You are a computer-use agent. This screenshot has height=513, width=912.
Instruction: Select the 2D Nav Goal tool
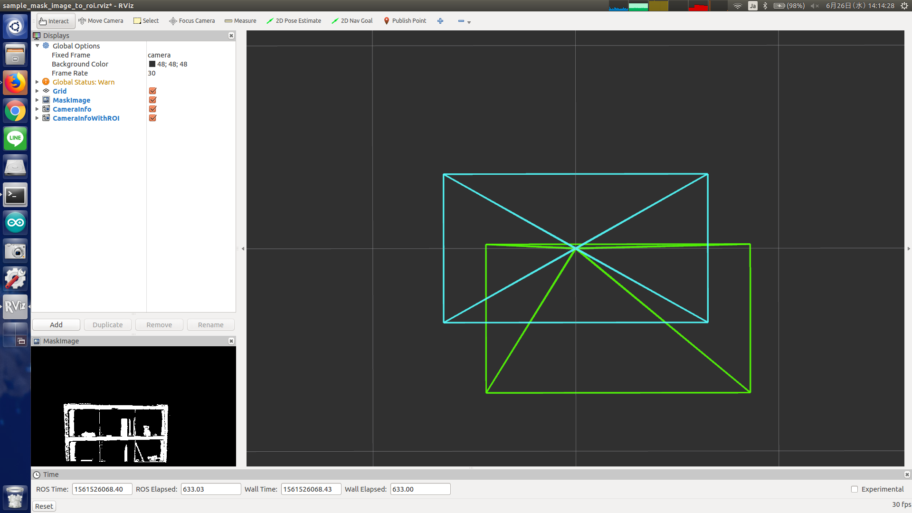point(352,21)
